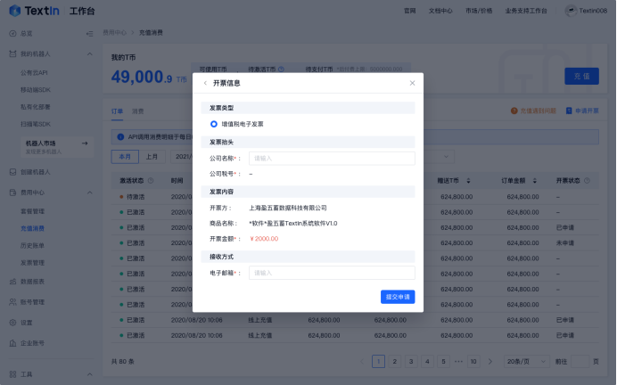
Task: Open 充值消费 in the sidebar
Action: 32,228
